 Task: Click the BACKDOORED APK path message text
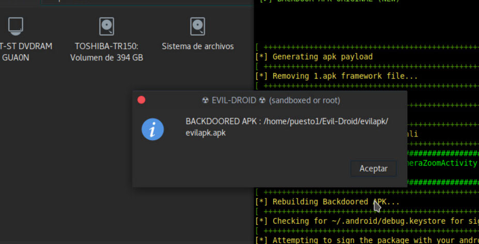tap(287, 127)
